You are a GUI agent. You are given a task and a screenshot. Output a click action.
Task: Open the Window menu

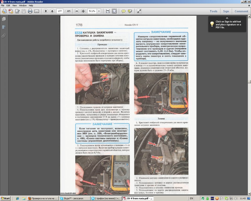point(23,5)
